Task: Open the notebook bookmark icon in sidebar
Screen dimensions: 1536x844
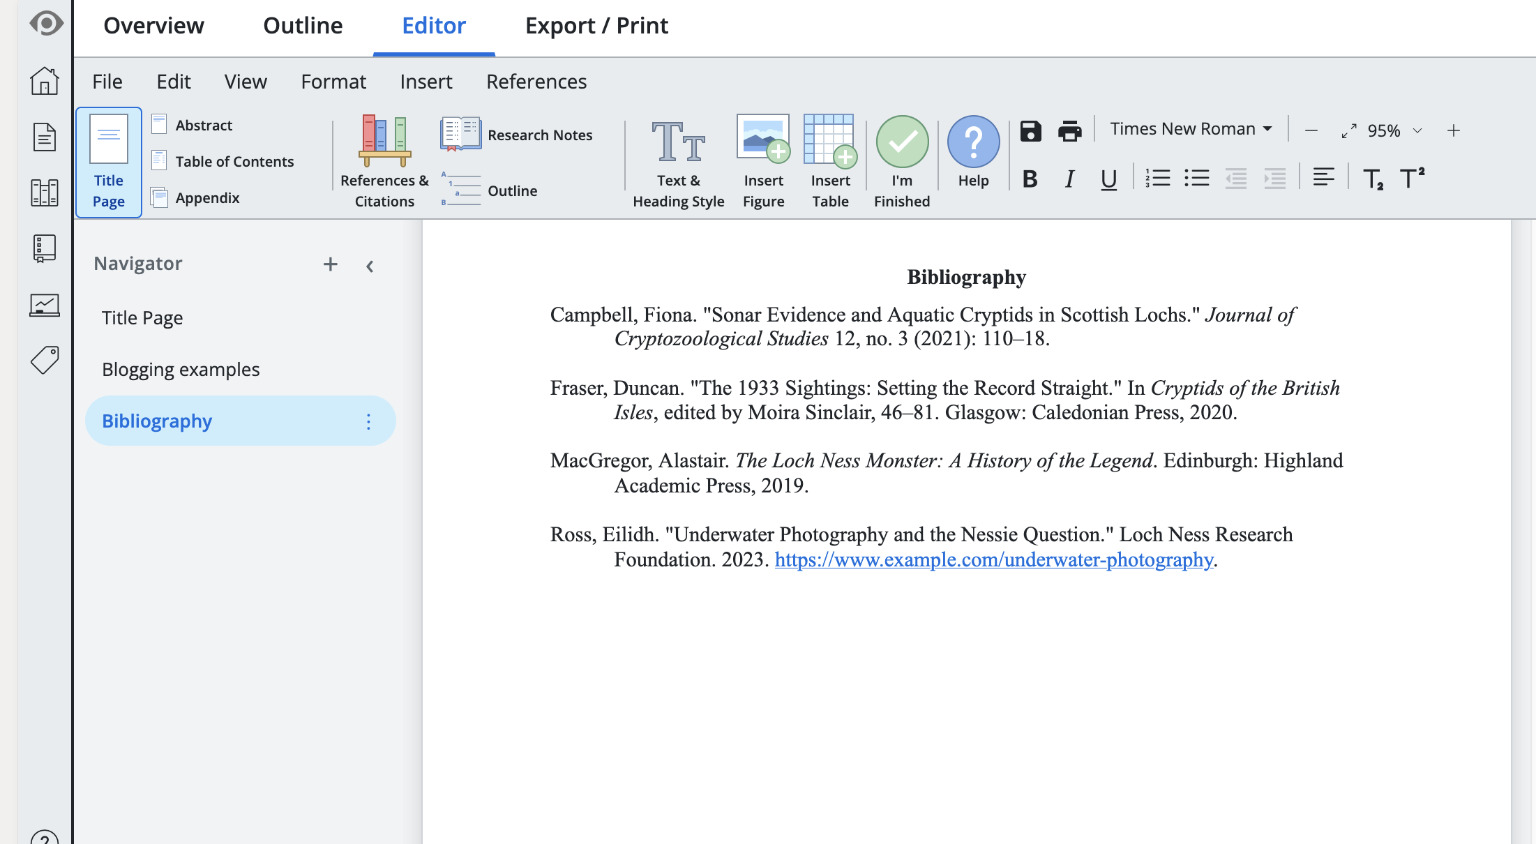Action: [45, 248]
